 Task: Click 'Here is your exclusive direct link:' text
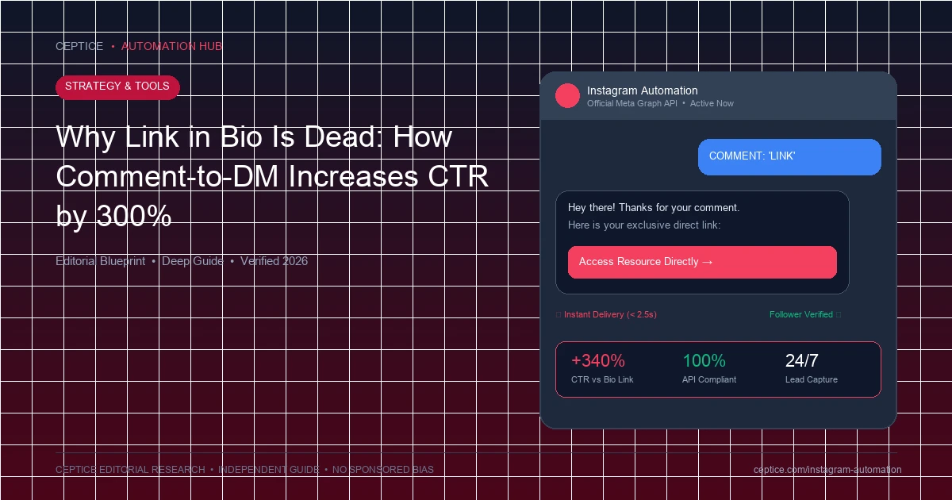[x=644, y=225]
